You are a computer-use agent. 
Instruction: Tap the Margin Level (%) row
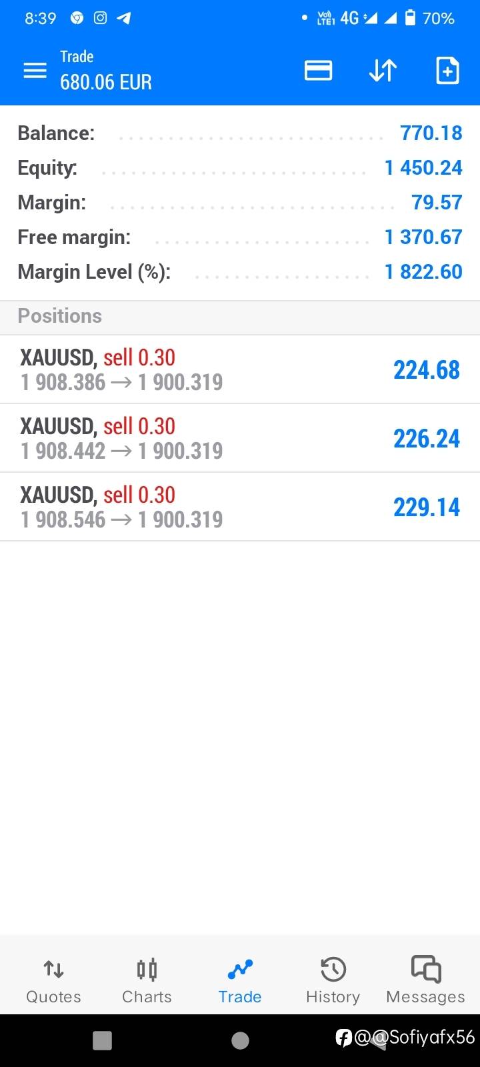pyautogui.click(x=240, y=271)
